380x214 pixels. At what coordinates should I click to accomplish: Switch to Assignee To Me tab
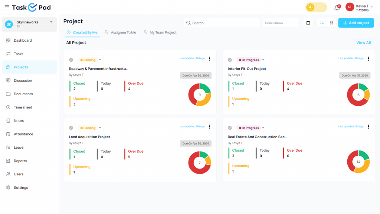(x=121, y=33)
